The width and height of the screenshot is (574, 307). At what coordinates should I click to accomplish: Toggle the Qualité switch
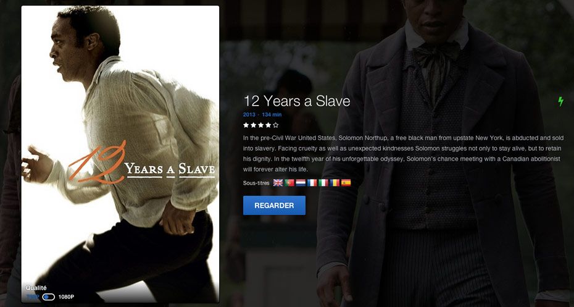coord(48,297)
